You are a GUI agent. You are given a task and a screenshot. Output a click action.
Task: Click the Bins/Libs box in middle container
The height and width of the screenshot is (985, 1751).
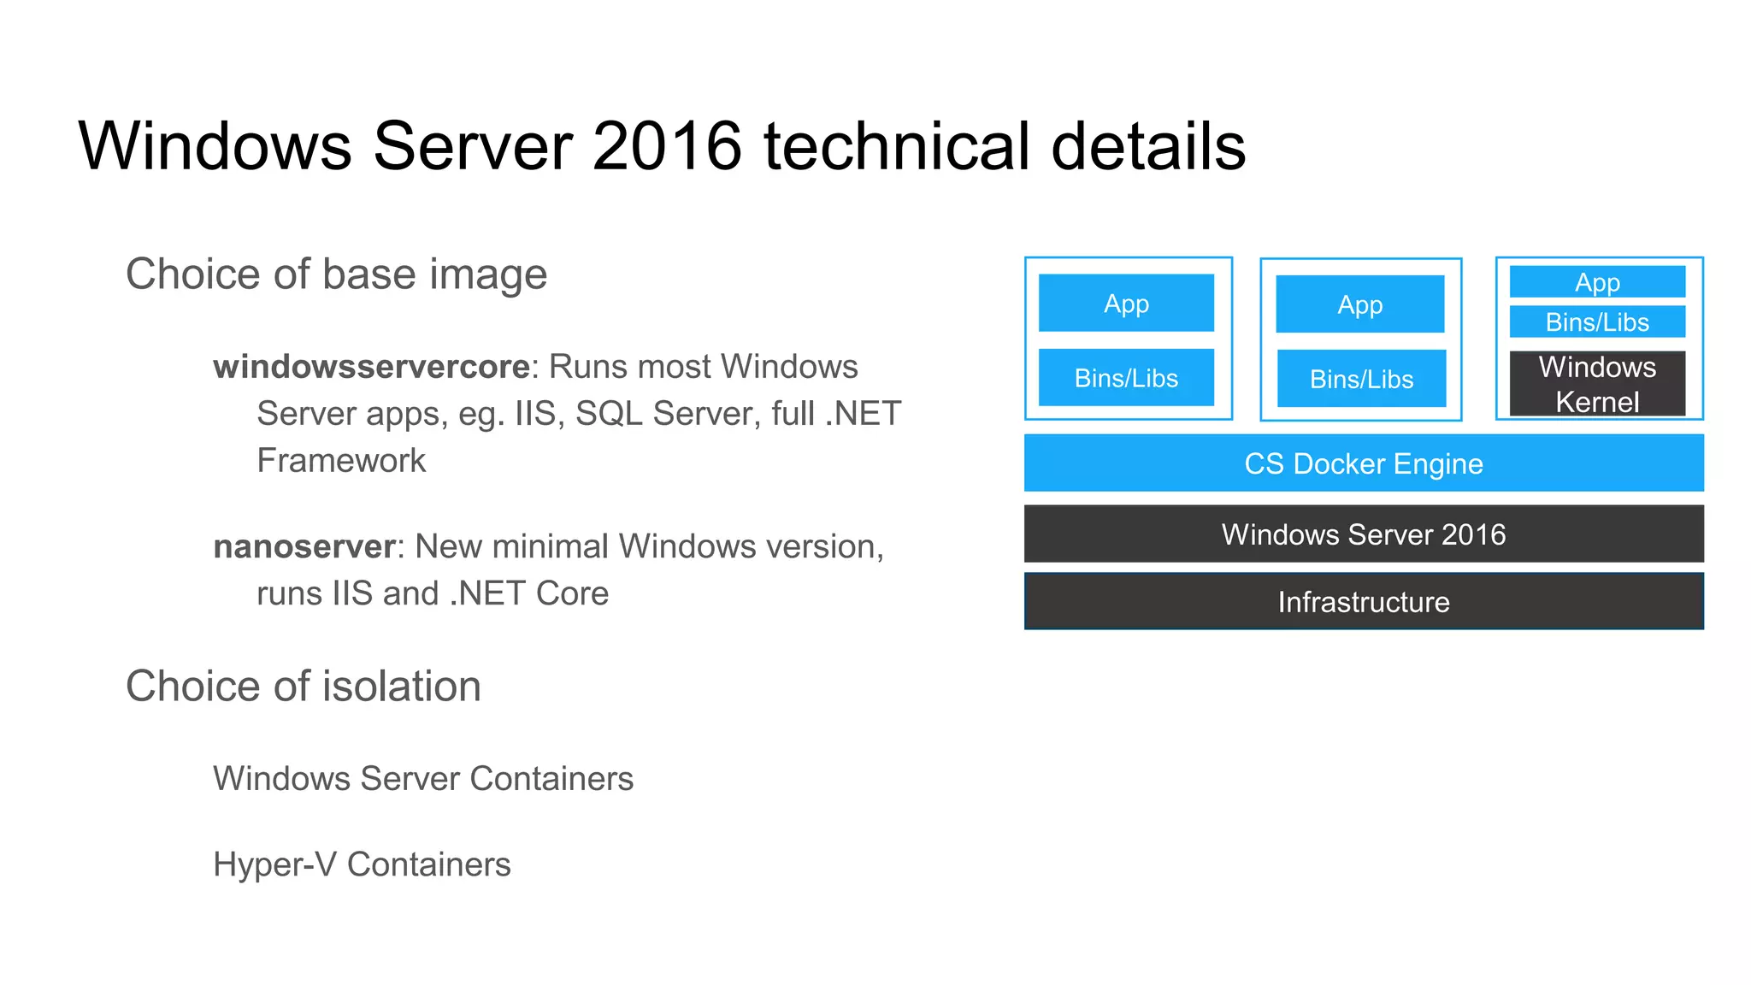pyautogui.click(x=1361, y=378)
